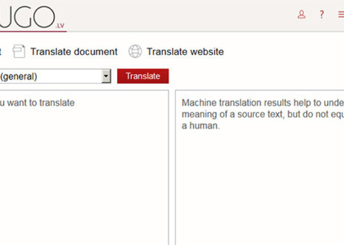
Task: Open the user account icon
Action: coord(301,15)
